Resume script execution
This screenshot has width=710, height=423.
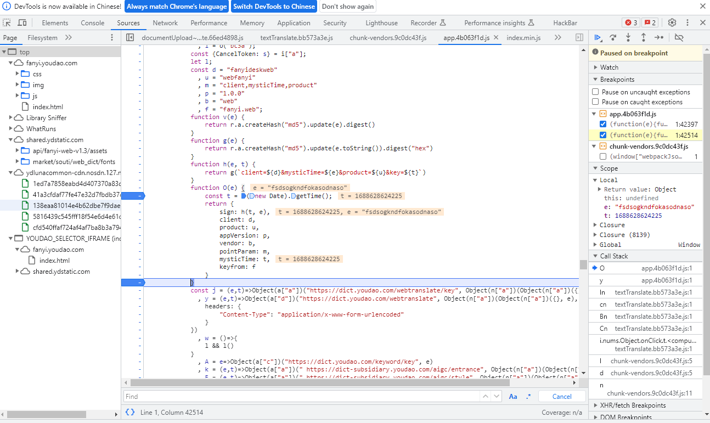click(598, 37)
